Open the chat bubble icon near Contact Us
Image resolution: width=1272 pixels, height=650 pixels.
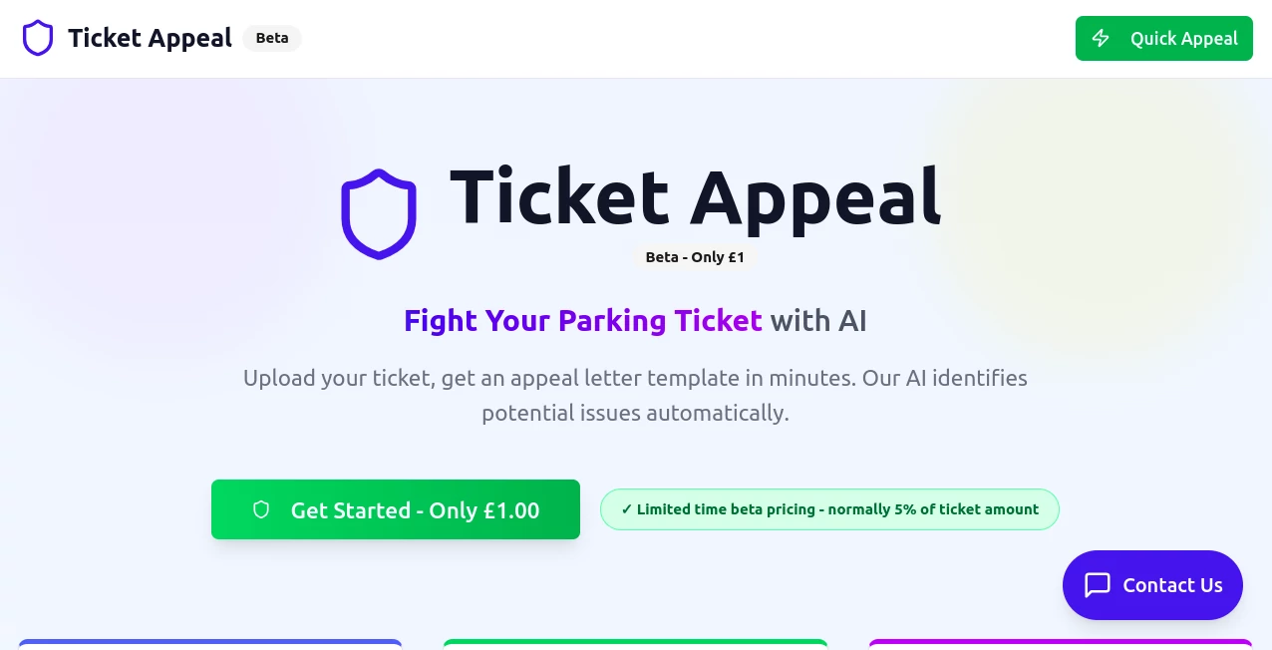1097,585
